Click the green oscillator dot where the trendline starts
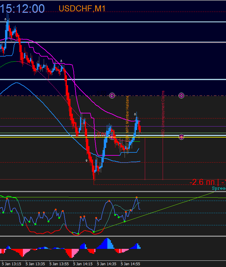Viewport: 226px width, 267px height. [94, 232]
